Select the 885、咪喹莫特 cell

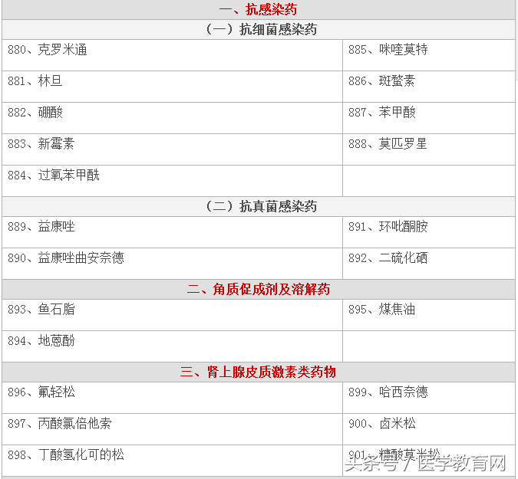pos(388,50)
